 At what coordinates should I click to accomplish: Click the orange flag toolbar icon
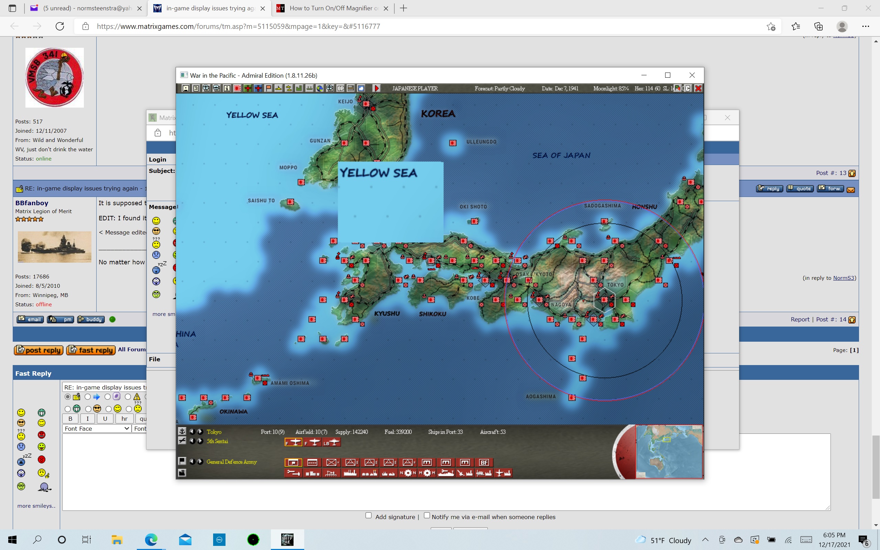pyautogui.click(x=268, y=88)
